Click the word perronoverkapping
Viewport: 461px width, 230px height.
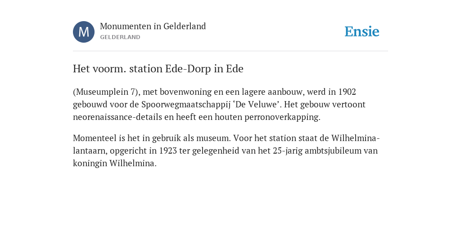click(x=282, y=117)
